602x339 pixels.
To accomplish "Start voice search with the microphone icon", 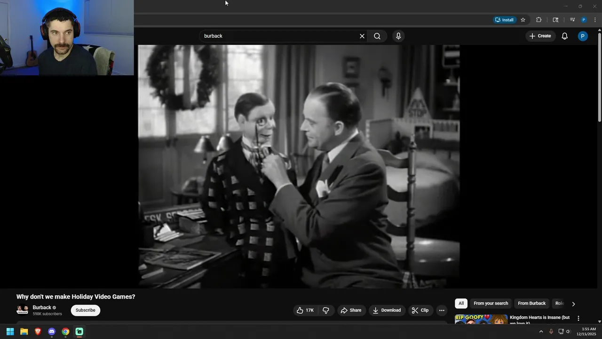I will click(x=398, y=36).
